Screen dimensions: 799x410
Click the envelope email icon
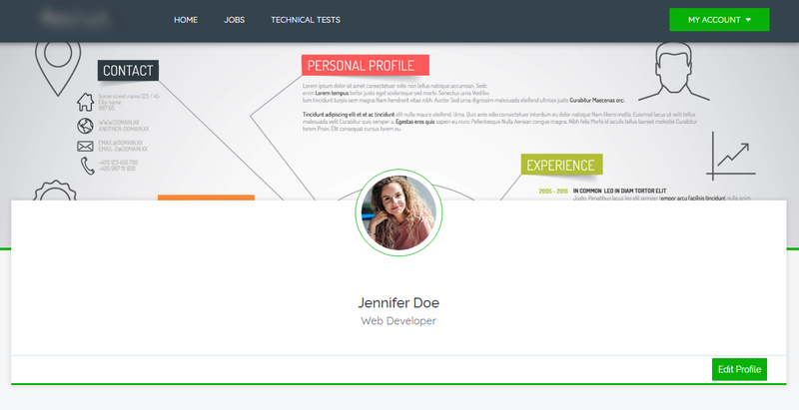[x=85, y=146]
